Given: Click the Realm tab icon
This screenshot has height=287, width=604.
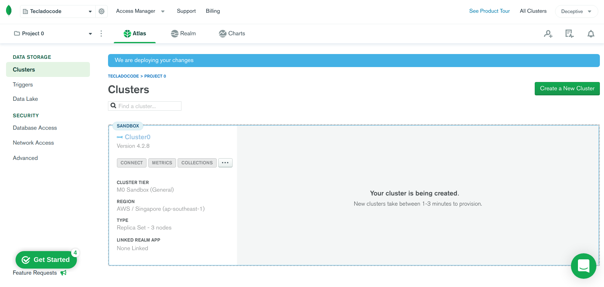Looking at the screenshot, I should click(x=174, y=33).
